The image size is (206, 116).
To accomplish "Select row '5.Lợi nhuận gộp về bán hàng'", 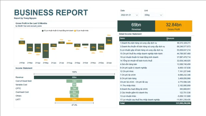I will 155,50.
